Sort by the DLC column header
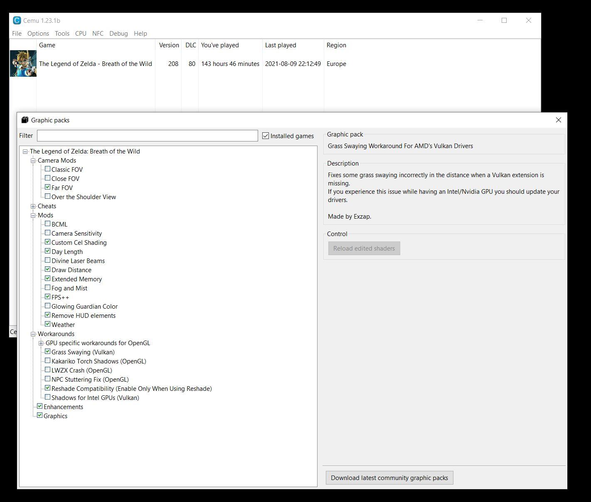 pos(190,45)
